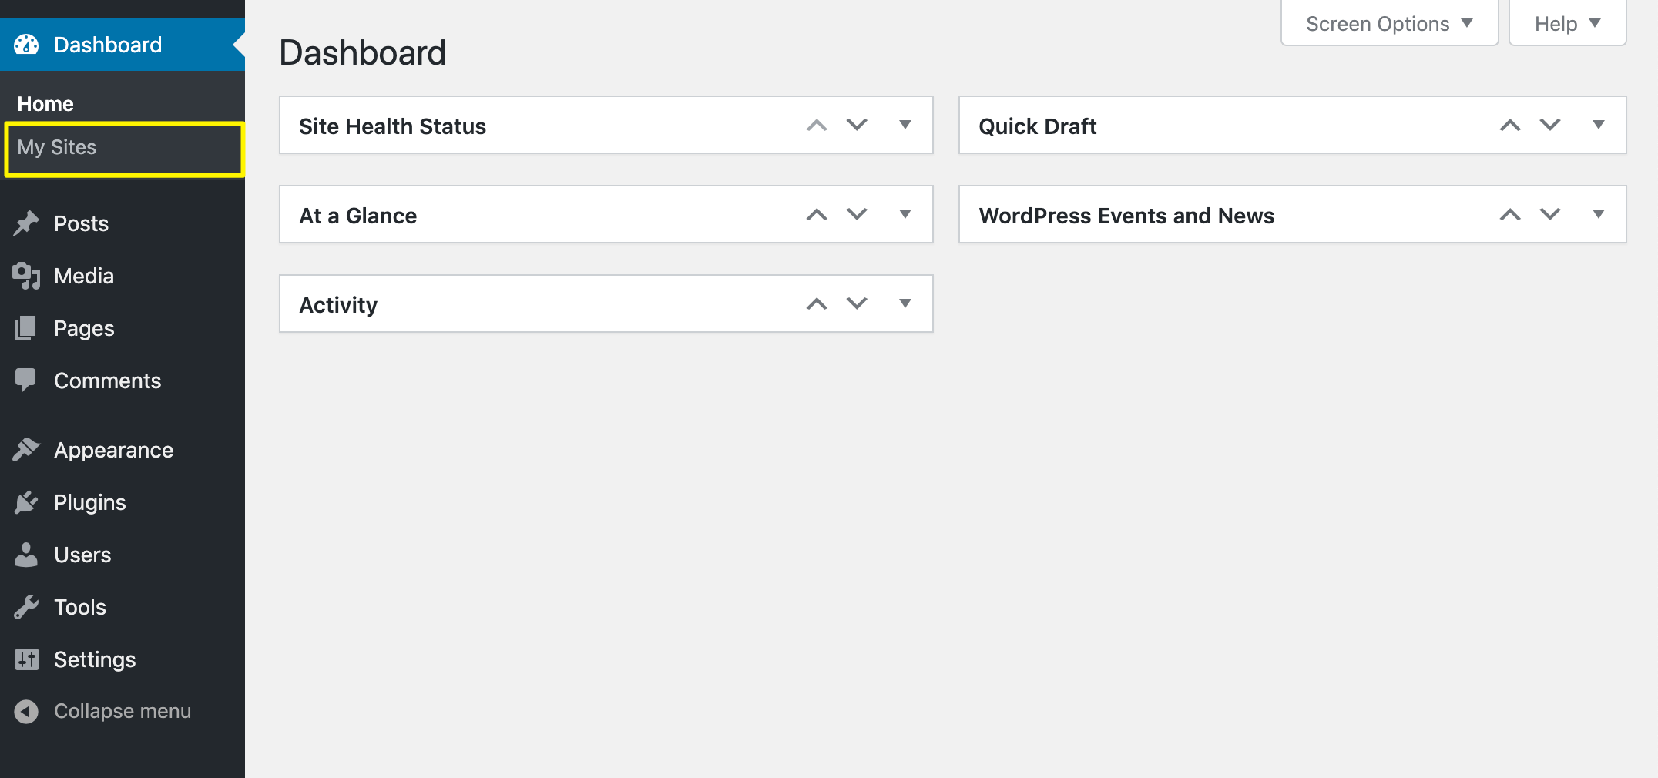Viewport: 1658px width, 778px height.
Task: Click the Media library icon
Action: coord(26,276)
